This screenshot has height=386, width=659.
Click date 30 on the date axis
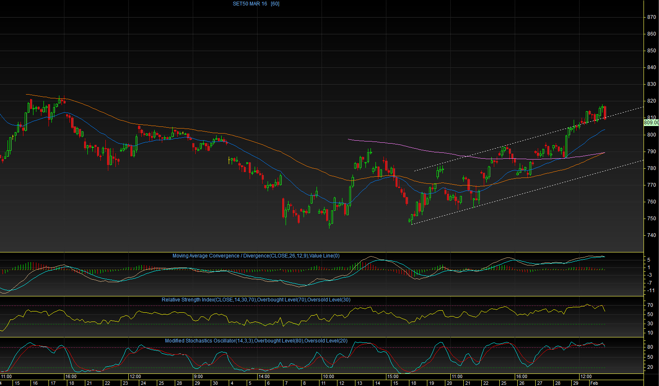point(215,383)
